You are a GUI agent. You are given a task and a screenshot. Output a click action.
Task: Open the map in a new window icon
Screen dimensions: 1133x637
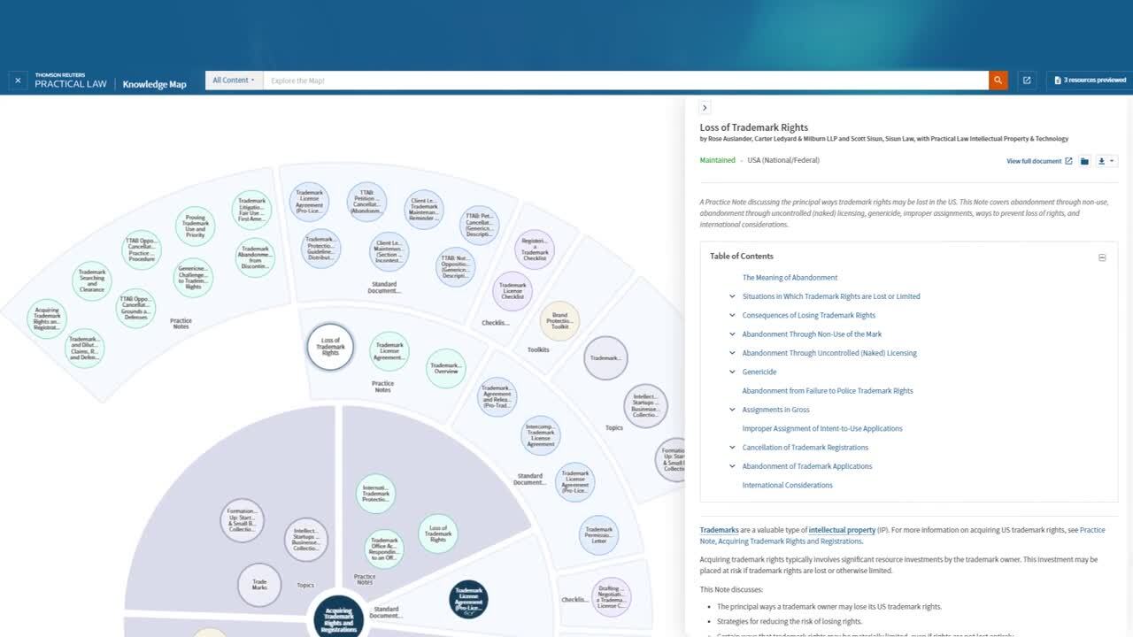(x=1027, y=81)
